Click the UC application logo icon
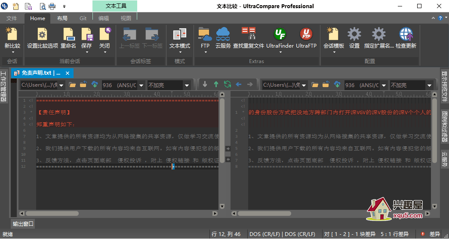 (x=4, y=6)
